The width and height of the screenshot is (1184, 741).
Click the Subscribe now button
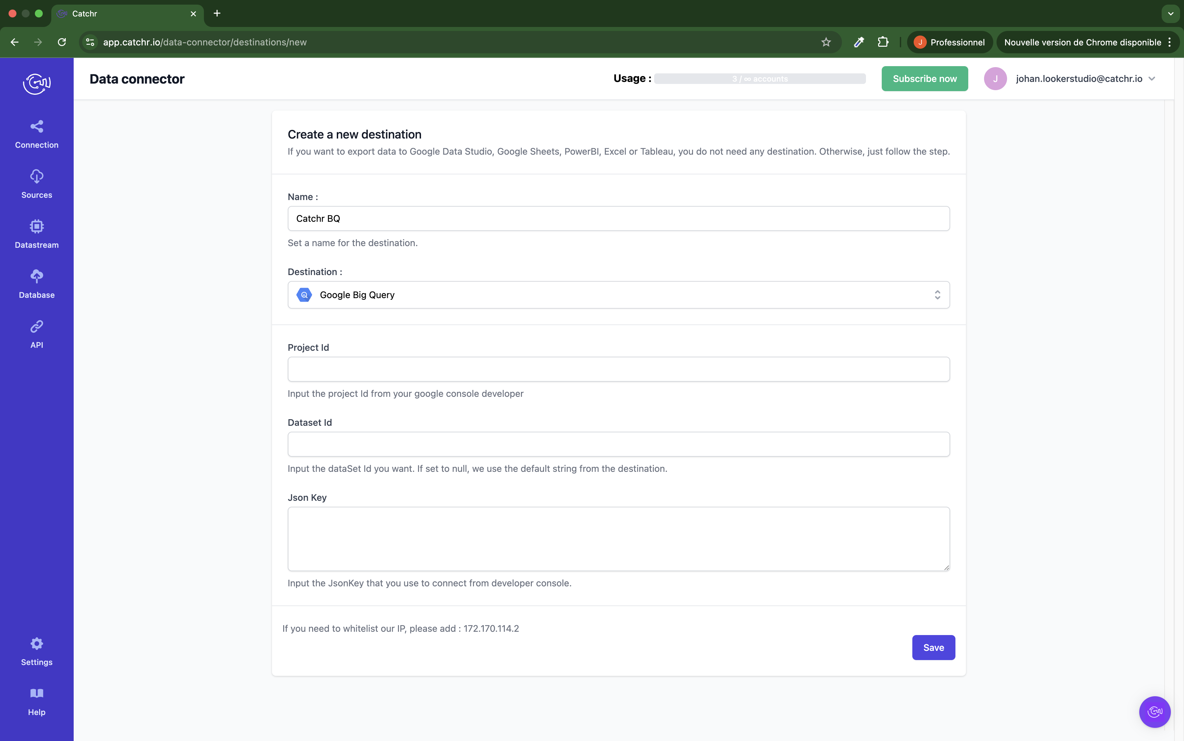(925, 79)
